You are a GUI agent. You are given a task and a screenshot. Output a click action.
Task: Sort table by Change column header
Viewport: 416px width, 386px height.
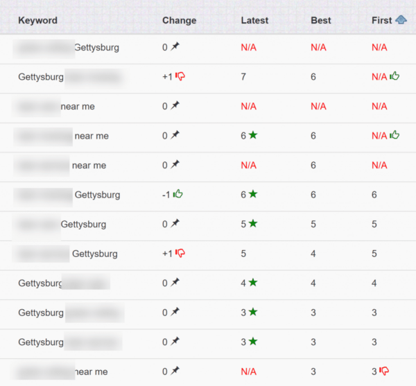point(179,20)
